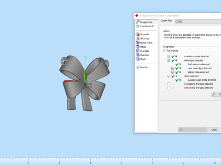This screenshot has width=221, height=165.
Task: Click the gray bow 3D model
Action: (x=84, y=83)
